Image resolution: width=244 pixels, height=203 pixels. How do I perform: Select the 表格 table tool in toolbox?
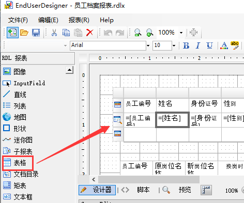tap(18, 163)
